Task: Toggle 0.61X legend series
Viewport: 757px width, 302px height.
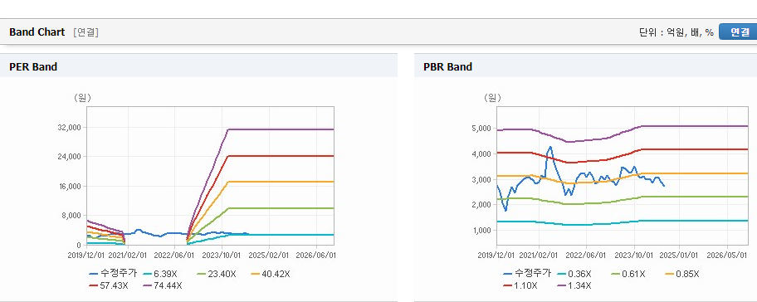Action: (628, 274)
